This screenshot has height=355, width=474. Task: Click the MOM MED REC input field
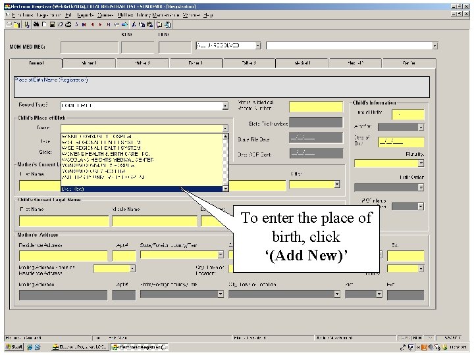(x=90, y=47)
